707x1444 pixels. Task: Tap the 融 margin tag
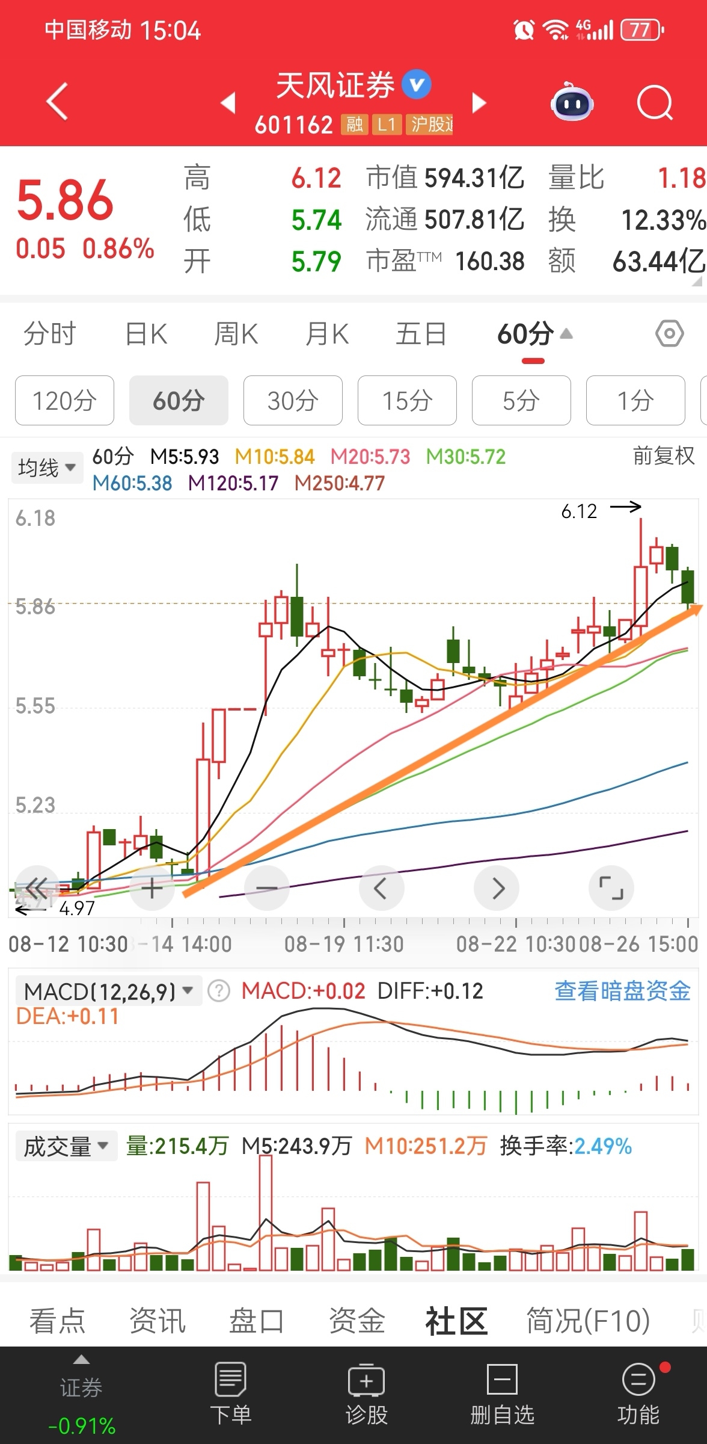(354, 125)
